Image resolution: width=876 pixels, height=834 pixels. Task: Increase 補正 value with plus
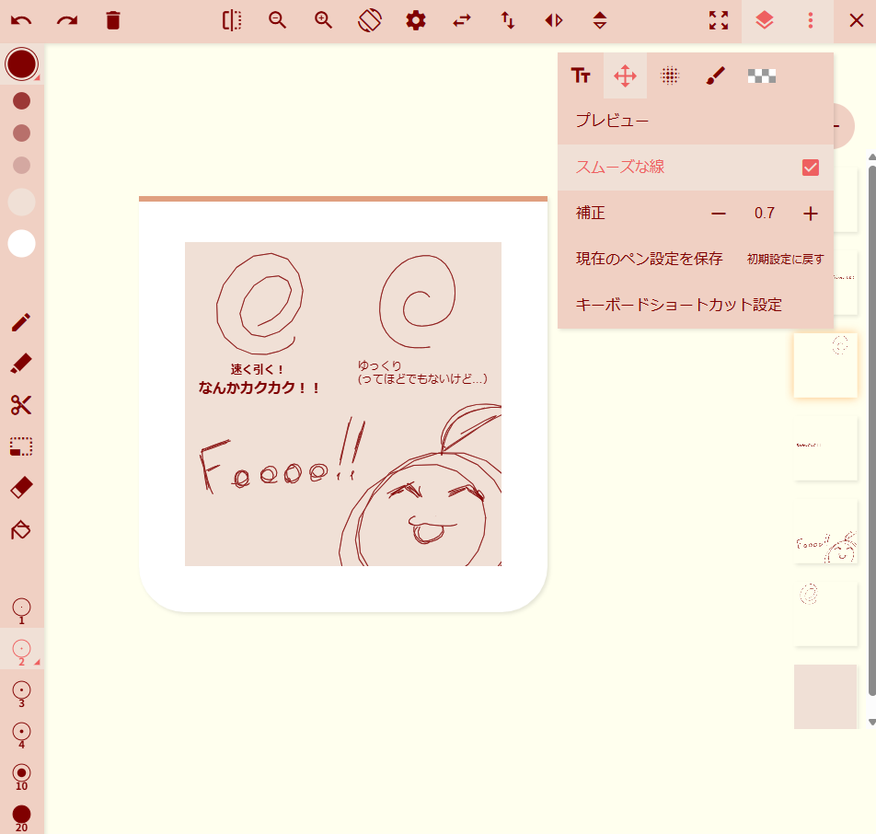pos(810,214)
